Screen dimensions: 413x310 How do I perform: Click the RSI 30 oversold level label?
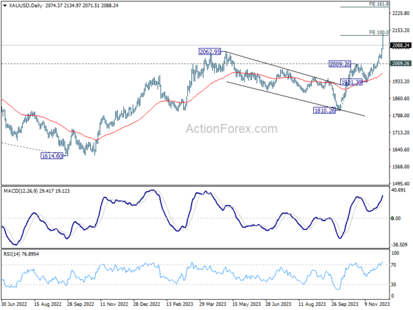(x=394, y=285)
